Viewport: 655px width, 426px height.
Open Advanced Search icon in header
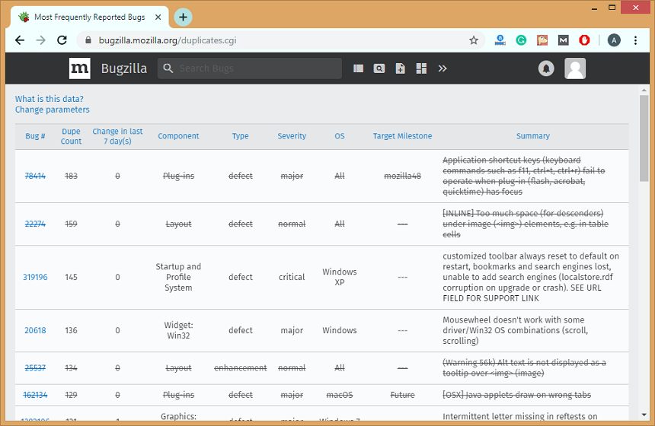(379, 68)
